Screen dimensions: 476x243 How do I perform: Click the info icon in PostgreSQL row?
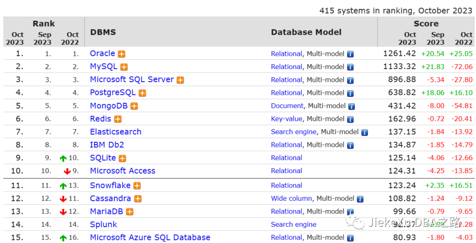pyautogui.click(x=350, y=93)
